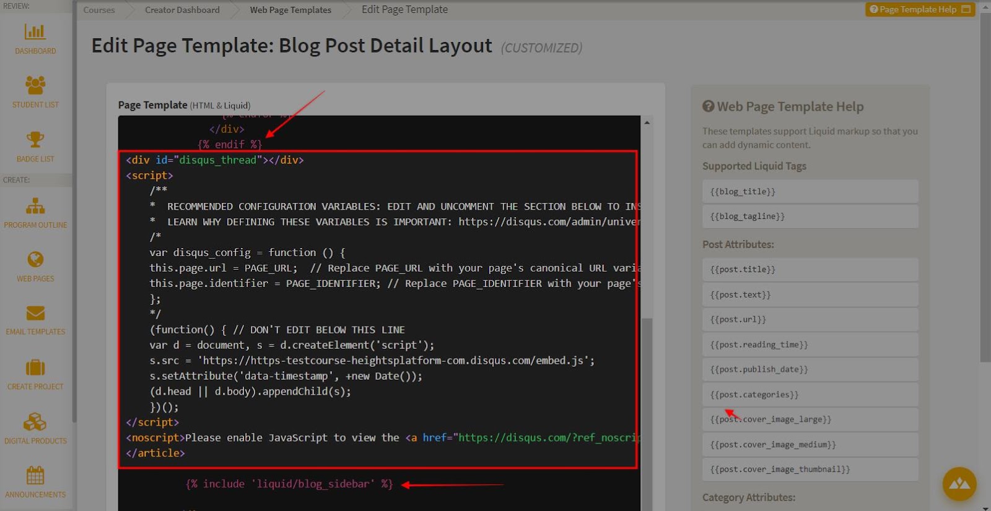Open the Email Templates envelope icon
The height and width of the screenshot is (511, 991).
tap(35, 313)
